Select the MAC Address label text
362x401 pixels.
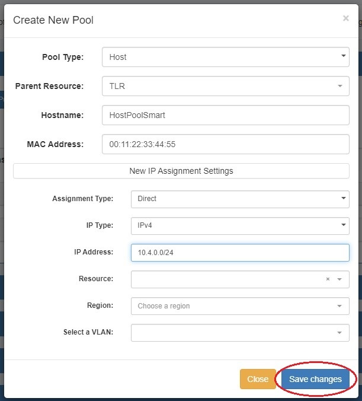tap(55, 144)
